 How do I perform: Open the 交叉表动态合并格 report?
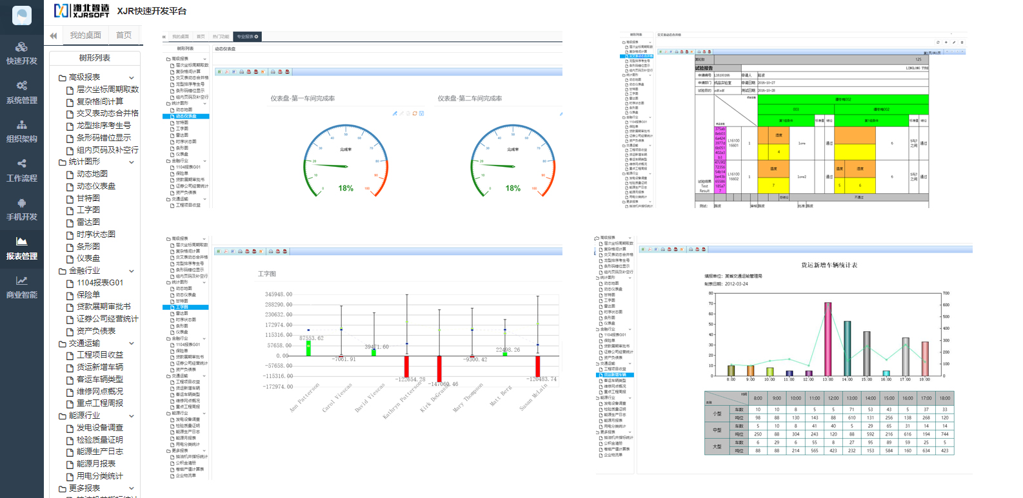tap(107, 113)
